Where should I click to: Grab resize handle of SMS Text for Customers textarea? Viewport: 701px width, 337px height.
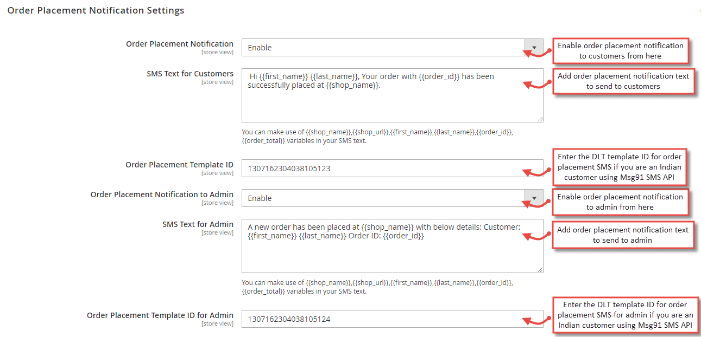point(540,119)
